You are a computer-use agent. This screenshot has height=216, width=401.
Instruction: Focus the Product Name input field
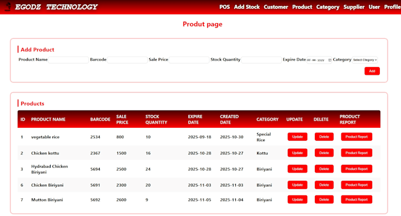click(68, 60)
